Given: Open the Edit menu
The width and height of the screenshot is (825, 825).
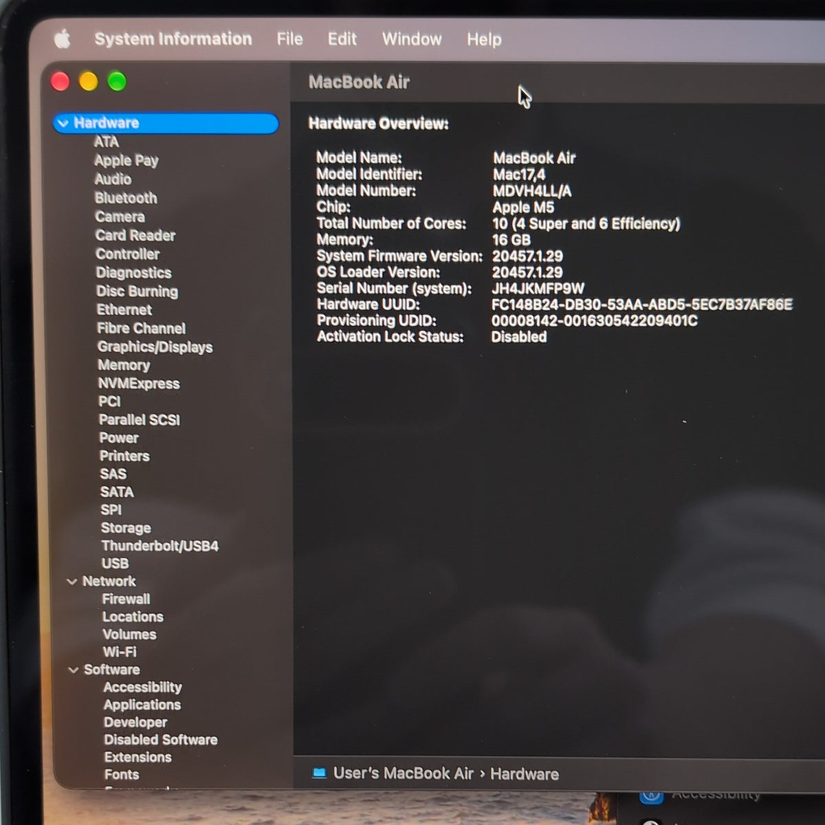Looking at the screenshot, I should [x=342, y=39].
